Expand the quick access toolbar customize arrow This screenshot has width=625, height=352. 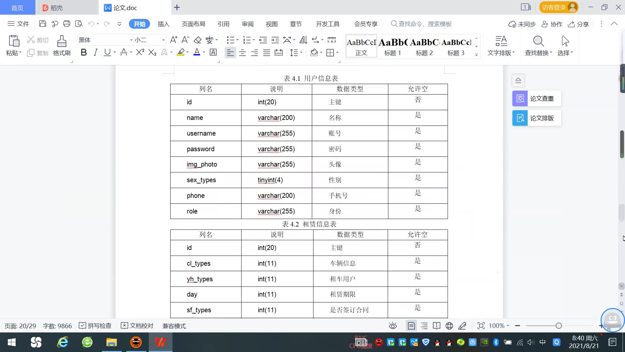[x=119, y=24]
